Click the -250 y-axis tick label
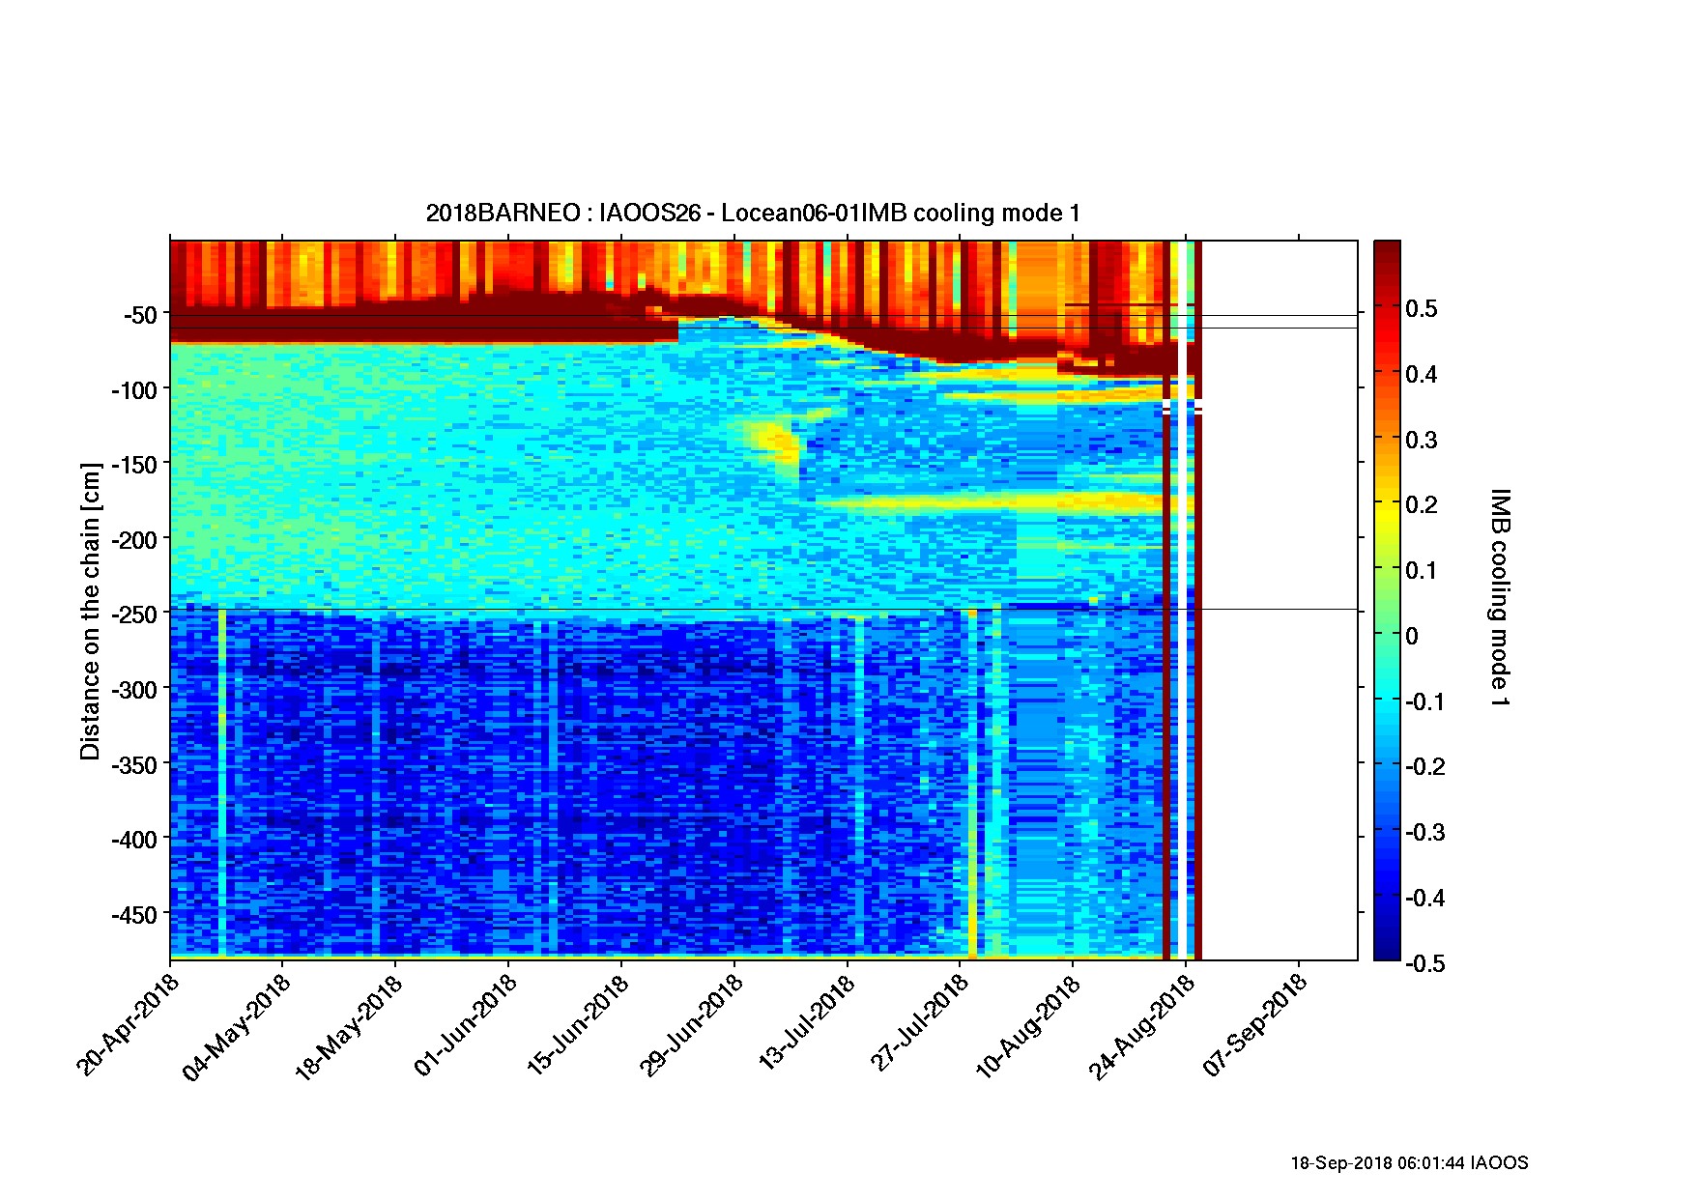Screen dimensions: 1697x1201 (136, 615)
